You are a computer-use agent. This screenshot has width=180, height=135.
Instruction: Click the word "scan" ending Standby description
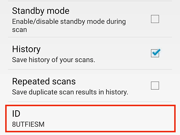[19, 30]
